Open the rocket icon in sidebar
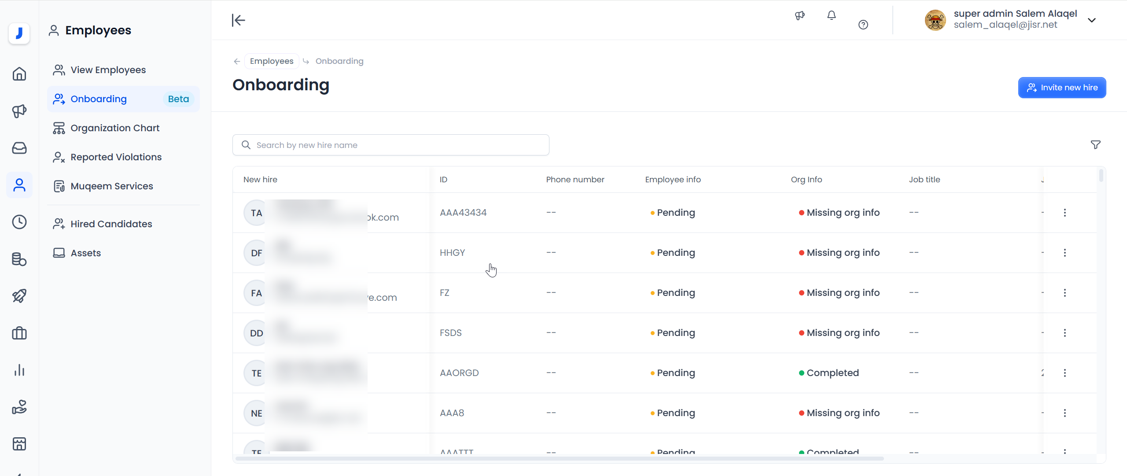 [19, 296]
